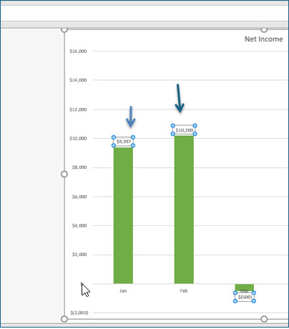Click the green Jan bar
The height and width of the screenshot is (329, 289).
123,215
